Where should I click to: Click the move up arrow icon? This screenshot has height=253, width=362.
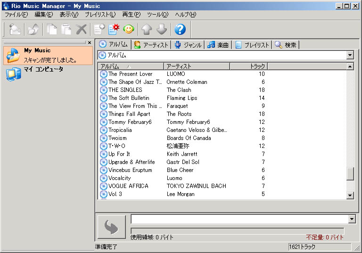147,29
